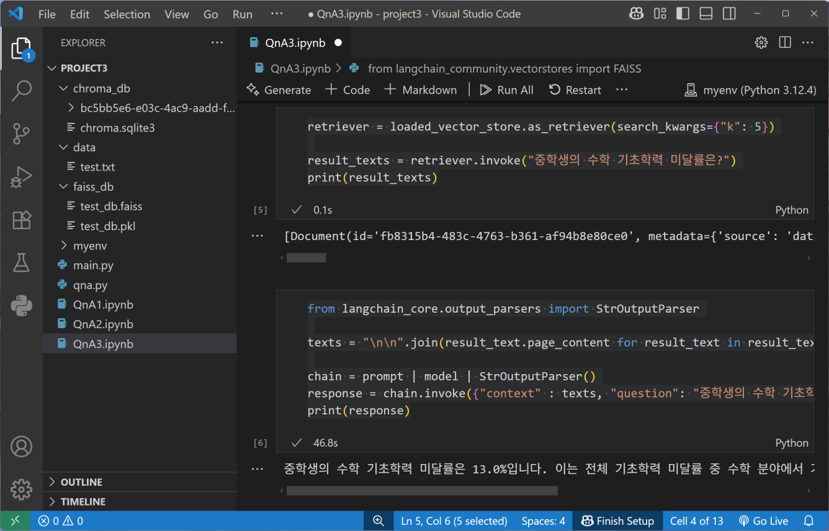Click remote window indicator in status bar
Viewport: 829px width, 531px height.
coord(15,521)
